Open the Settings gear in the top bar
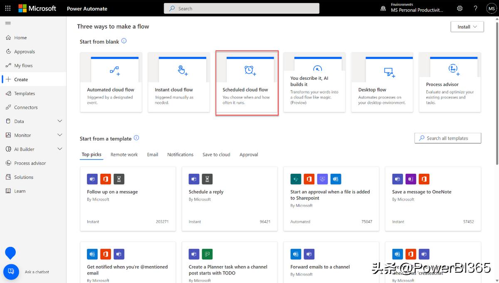The height and width of the screenshot is (283, 499). coord(459,8)
